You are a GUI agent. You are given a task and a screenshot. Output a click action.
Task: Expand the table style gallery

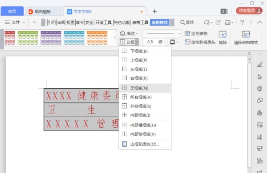pos(115,38)
